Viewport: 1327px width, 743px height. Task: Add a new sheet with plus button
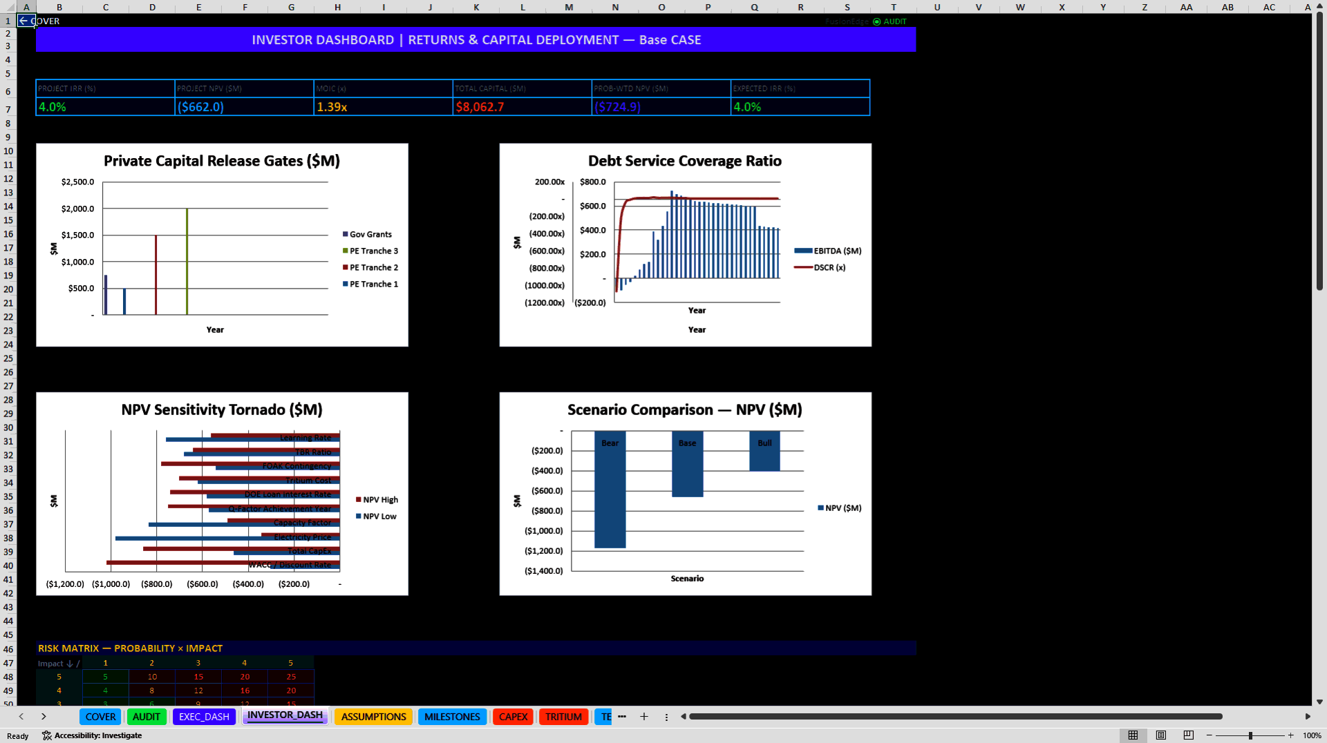[x=644, y=717]
